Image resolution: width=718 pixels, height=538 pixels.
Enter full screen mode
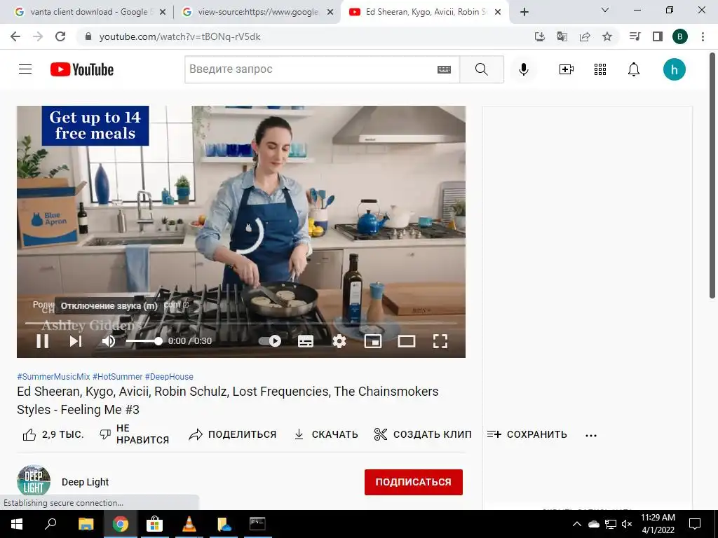coord(440,341)
